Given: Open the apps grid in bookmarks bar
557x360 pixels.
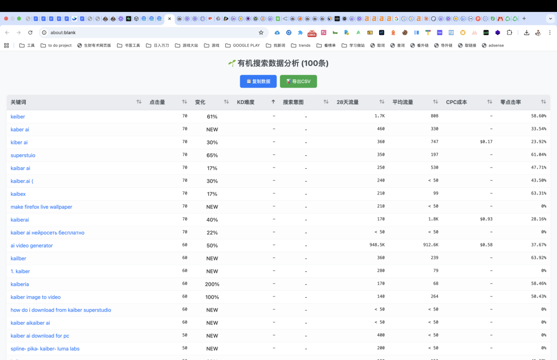Looking at the screenshot, I should point(6,45).
